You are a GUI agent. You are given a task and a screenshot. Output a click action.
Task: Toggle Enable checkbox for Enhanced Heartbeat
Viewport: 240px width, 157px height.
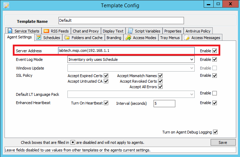215,103
